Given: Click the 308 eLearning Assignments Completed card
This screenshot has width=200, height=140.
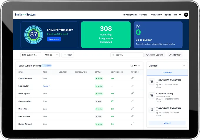Looking at the screenshot, I should (106, 35).
